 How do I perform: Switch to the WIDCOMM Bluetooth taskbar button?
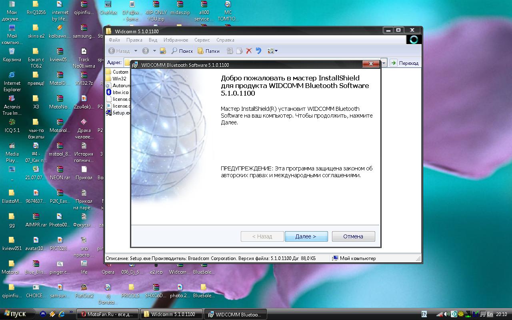click(x=235, y=314)
